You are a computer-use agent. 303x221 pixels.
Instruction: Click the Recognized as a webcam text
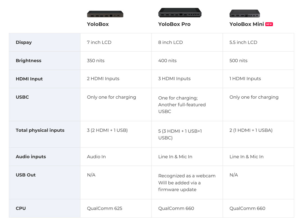[x=187, y=176]
